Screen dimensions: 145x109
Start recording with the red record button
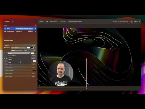click(x=131, y=21)
